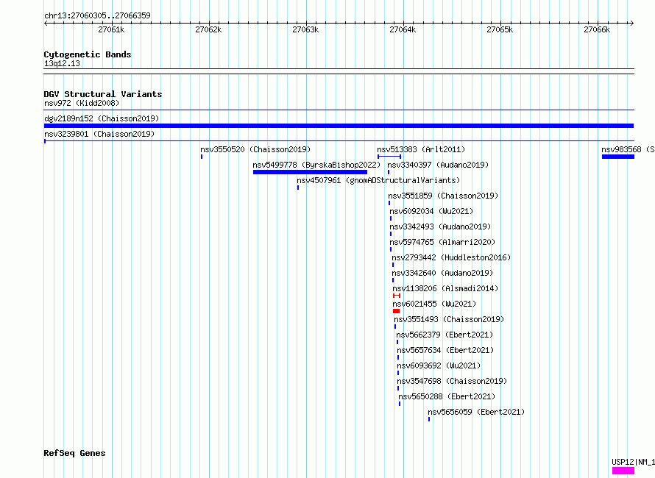
Task: Click the chr13:27060305..27066359 coordinates label
Action: [x=97, y=15]
